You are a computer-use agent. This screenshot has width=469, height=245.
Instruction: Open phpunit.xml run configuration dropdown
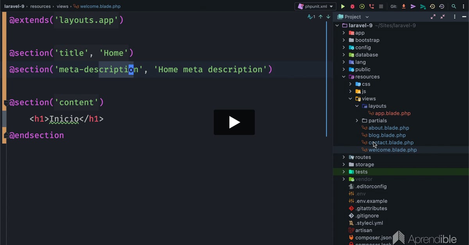[x=315, y=6]
